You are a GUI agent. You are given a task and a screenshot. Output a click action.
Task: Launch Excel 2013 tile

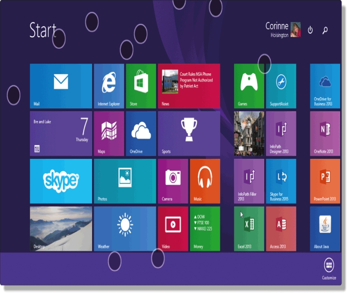[x=249, y=229]
